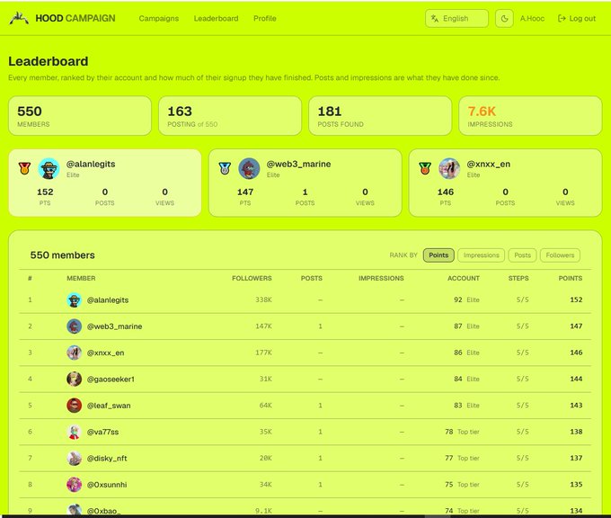The image size is (611, 518).
Task: Rank by Followers pill
Action: pyautogui.click(x=560, y=255)
